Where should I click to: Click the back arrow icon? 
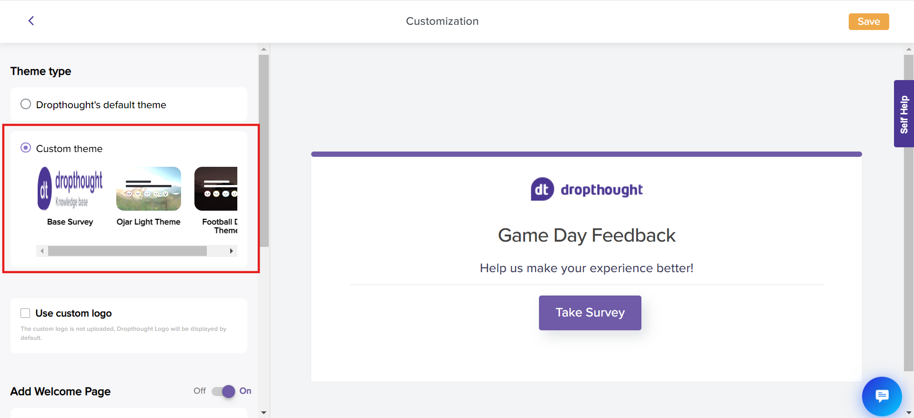click(x=31, y=20)
